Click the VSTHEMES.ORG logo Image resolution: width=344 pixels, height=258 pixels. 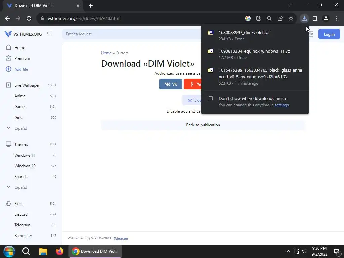[23, 34]
